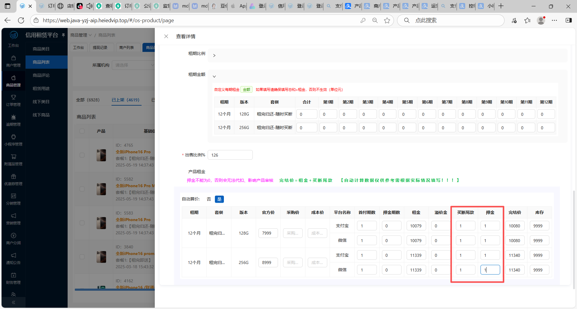Collapse the 租期金额 section
Screen dimensions: 577x309
tap(214, 76)
